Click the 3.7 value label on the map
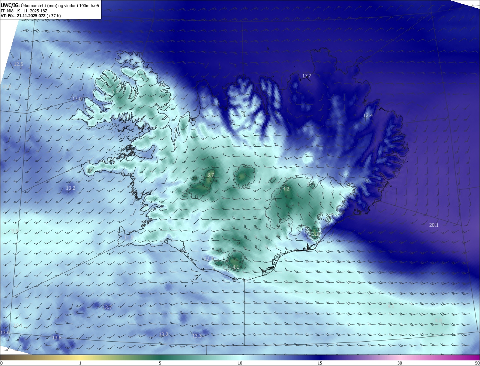The width and height of the screenshot is (480, 366). (x=210, y=175)
